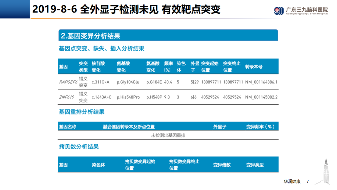The image size is (337, 190).
Task: Click the RAPGEF6 gene name cell
Action: (68, 82)
